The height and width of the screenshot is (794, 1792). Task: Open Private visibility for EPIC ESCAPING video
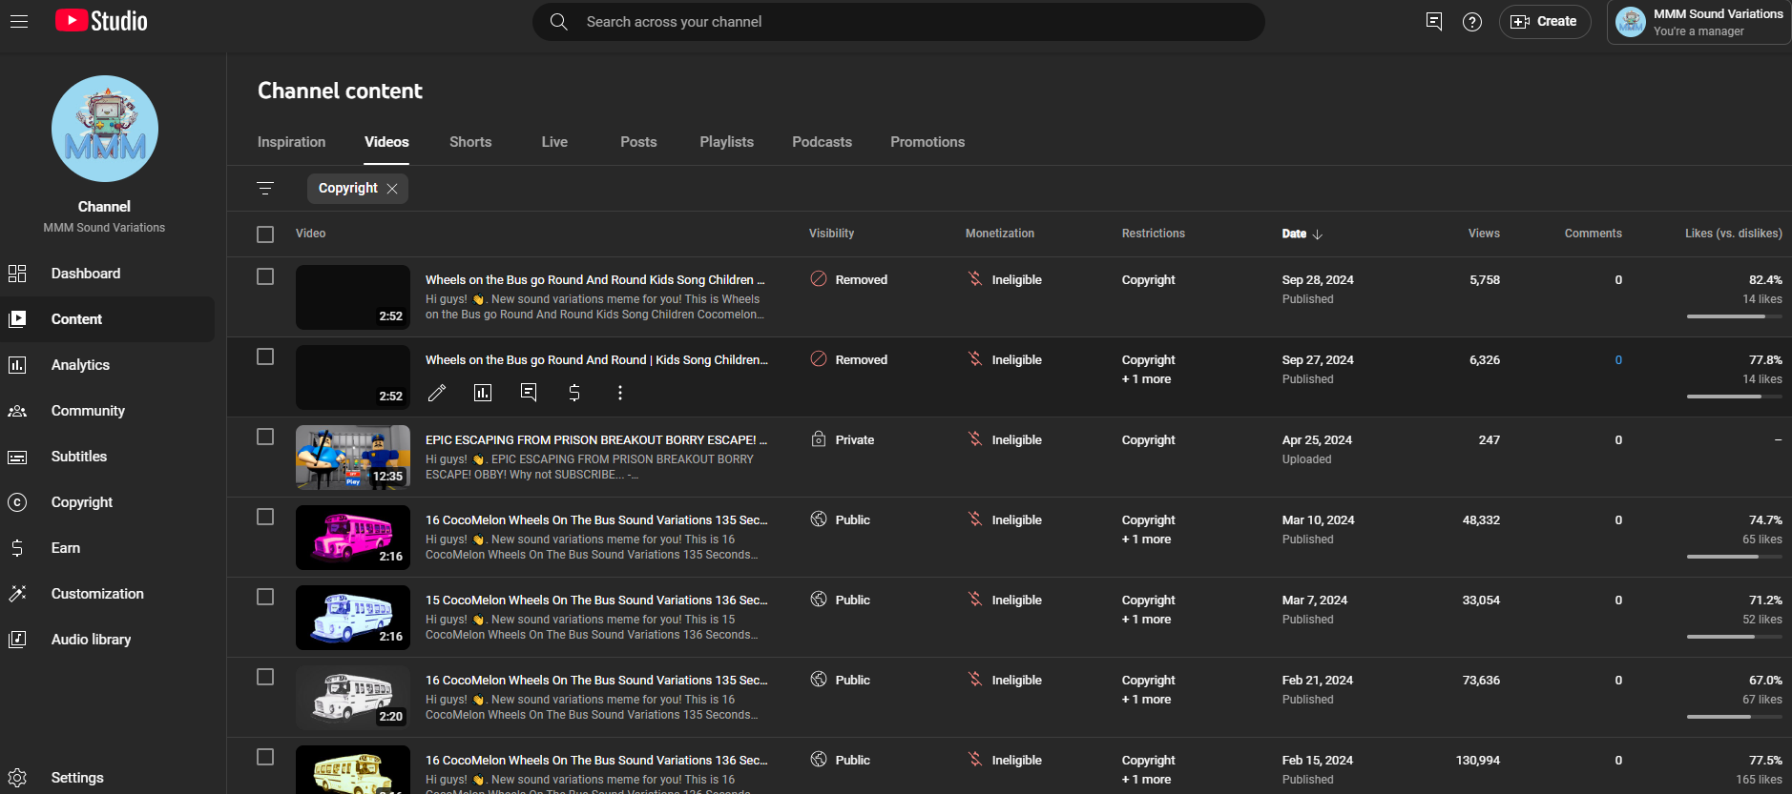click(x=842, y=439)
